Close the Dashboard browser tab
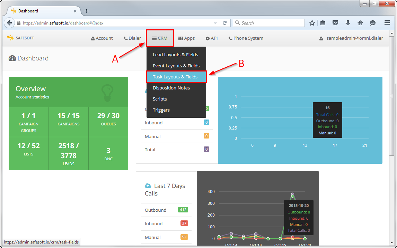This screenshot has width=397, height=248. pyautogui.click(x=75, y=11)
